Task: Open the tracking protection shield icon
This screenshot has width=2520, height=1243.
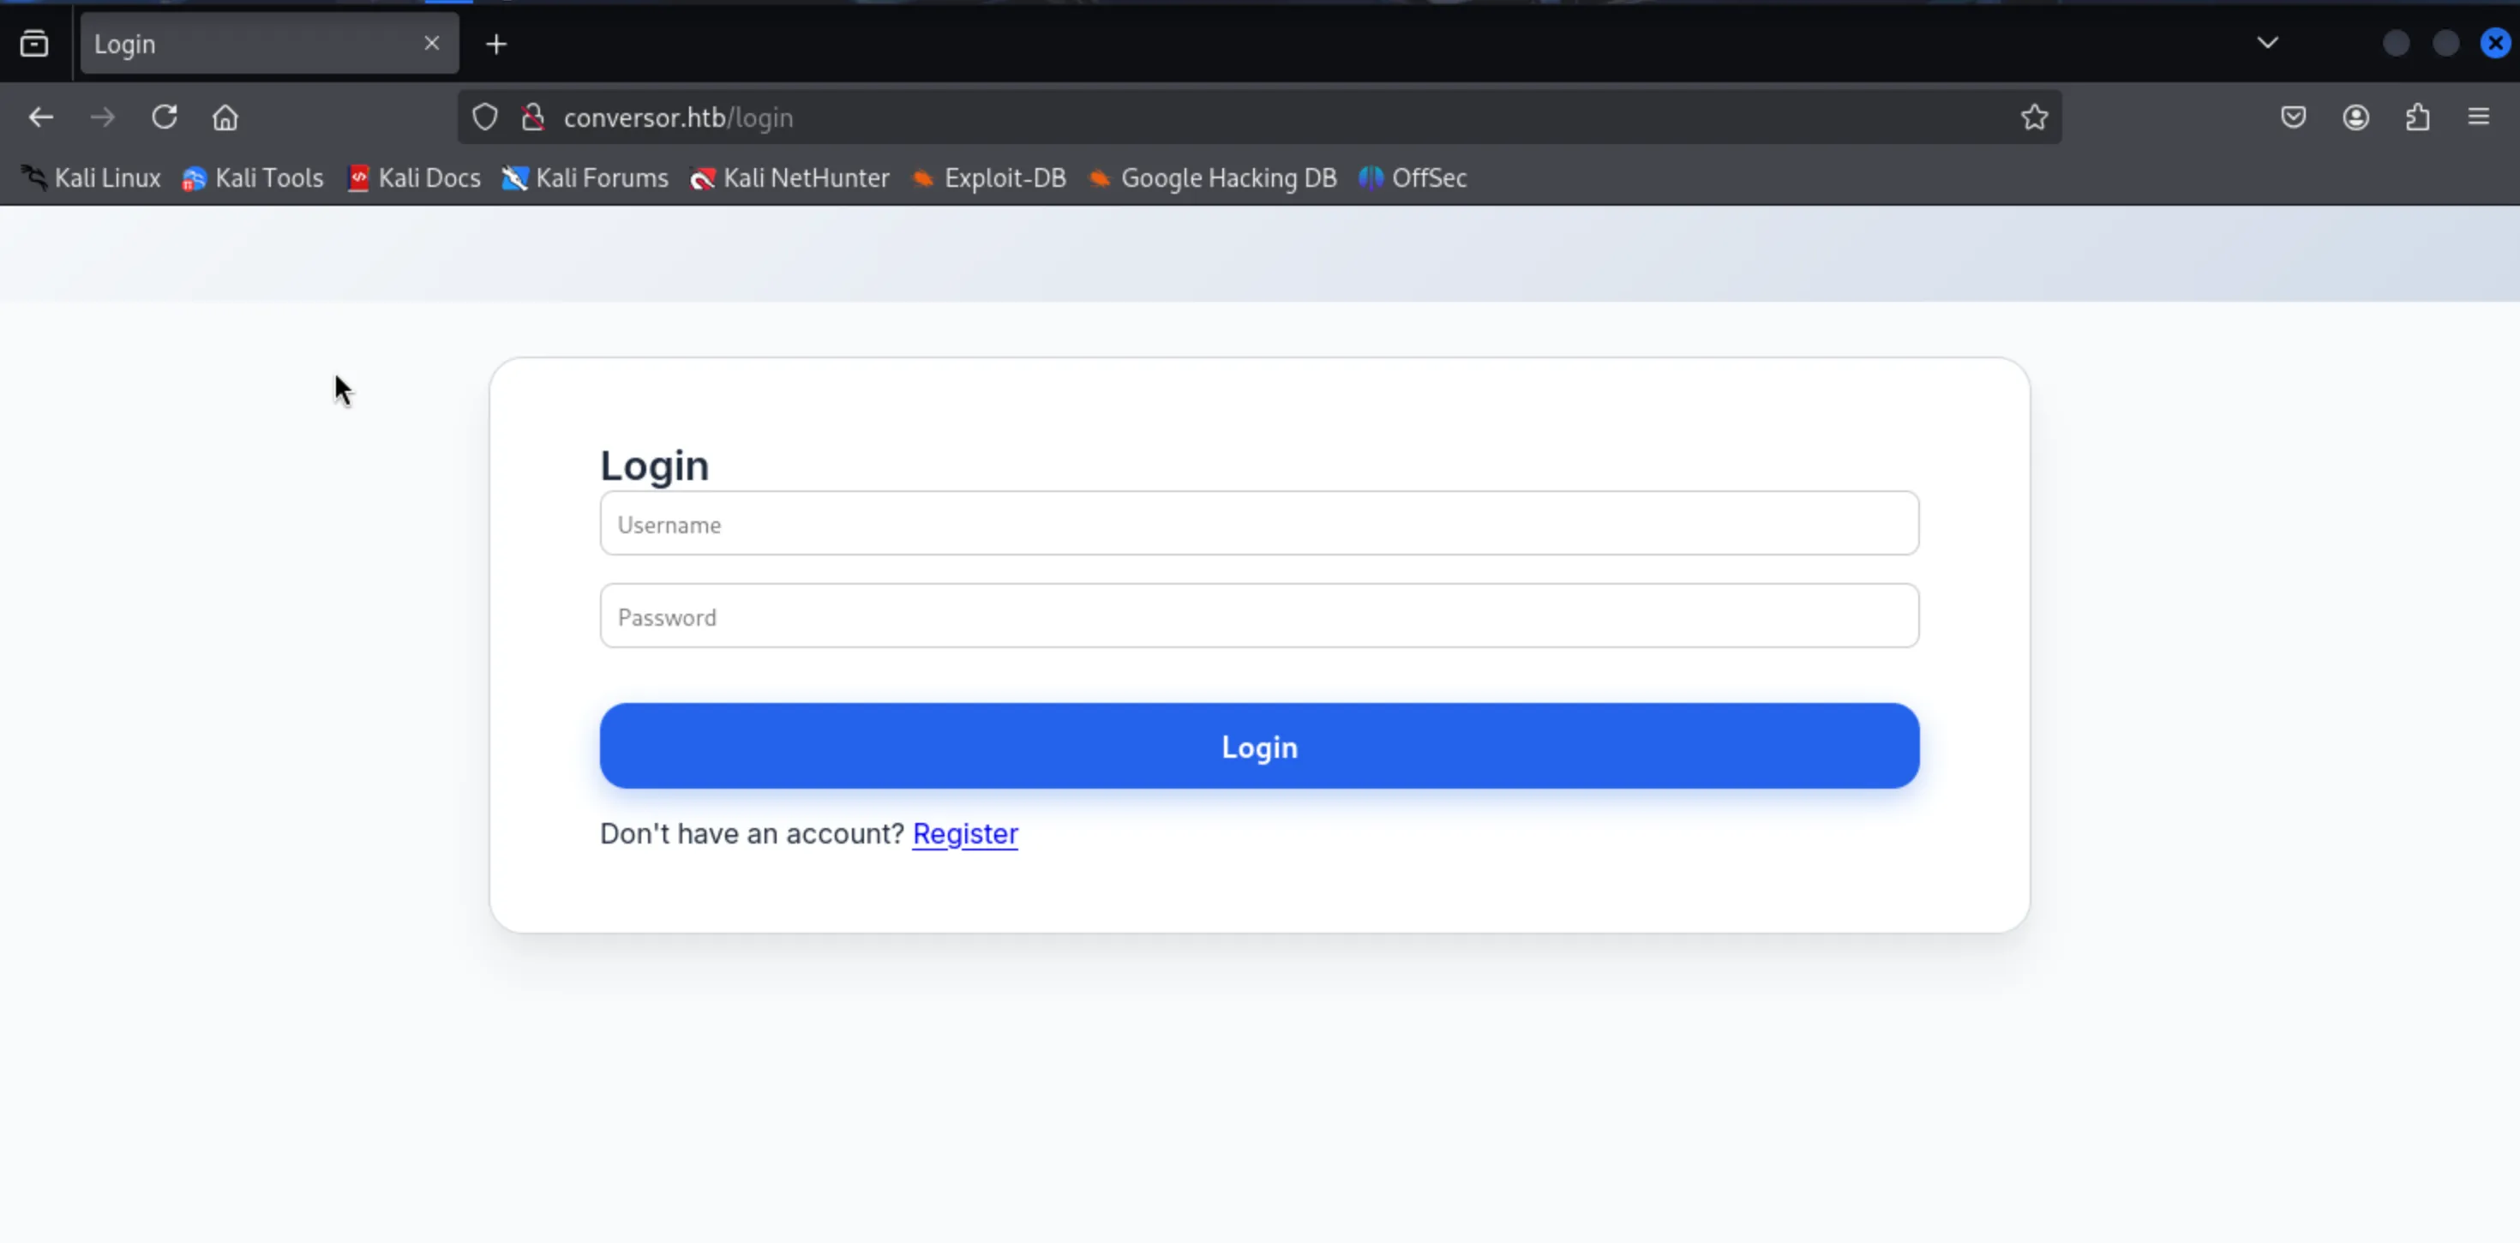Action: point(485,117)
